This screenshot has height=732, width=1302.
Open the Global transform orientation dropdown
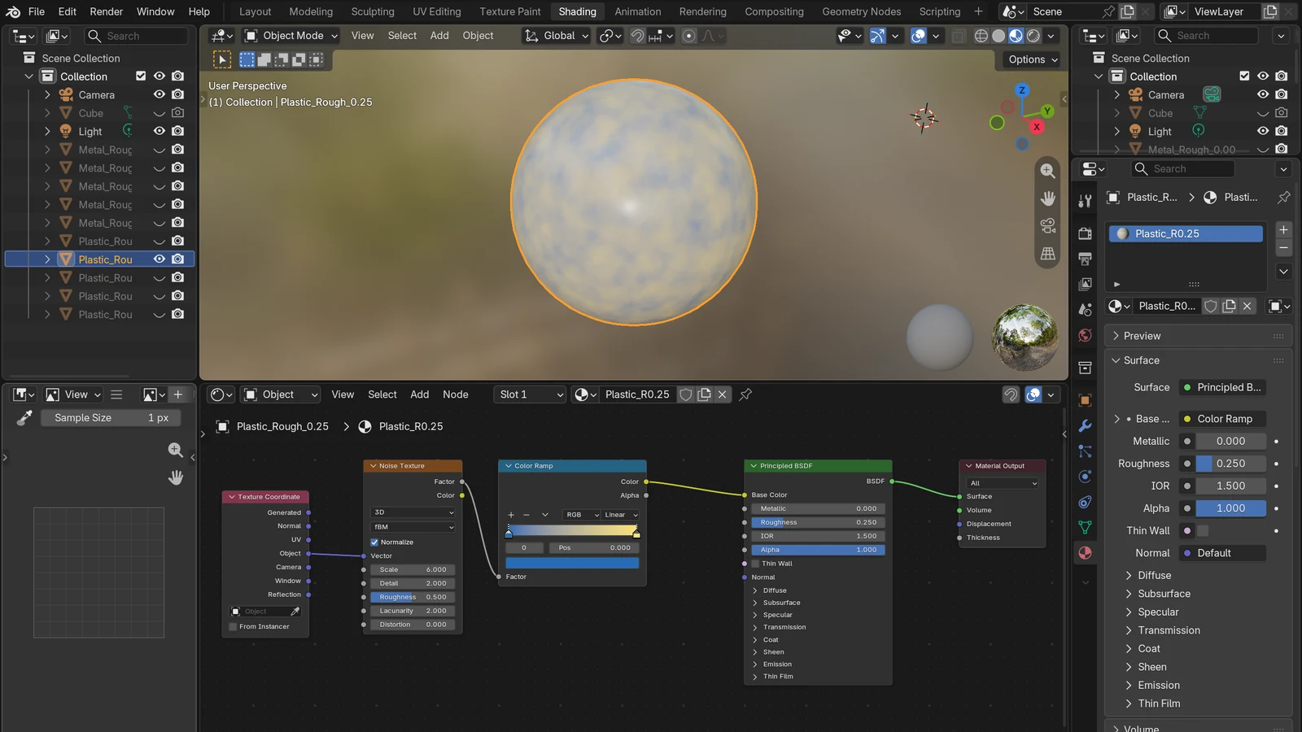pyautogui.click(x=557, y=36)
